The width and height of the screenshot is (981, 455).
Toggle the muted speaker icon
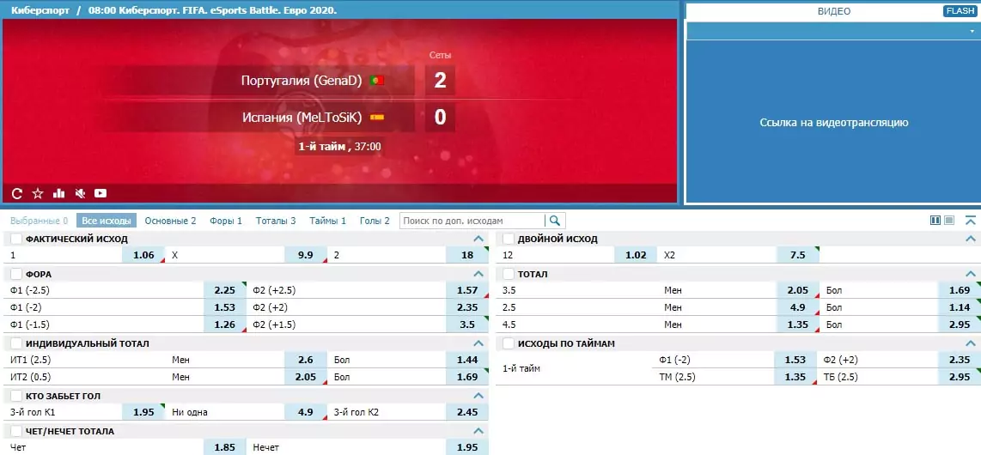(x=79, y=194)
